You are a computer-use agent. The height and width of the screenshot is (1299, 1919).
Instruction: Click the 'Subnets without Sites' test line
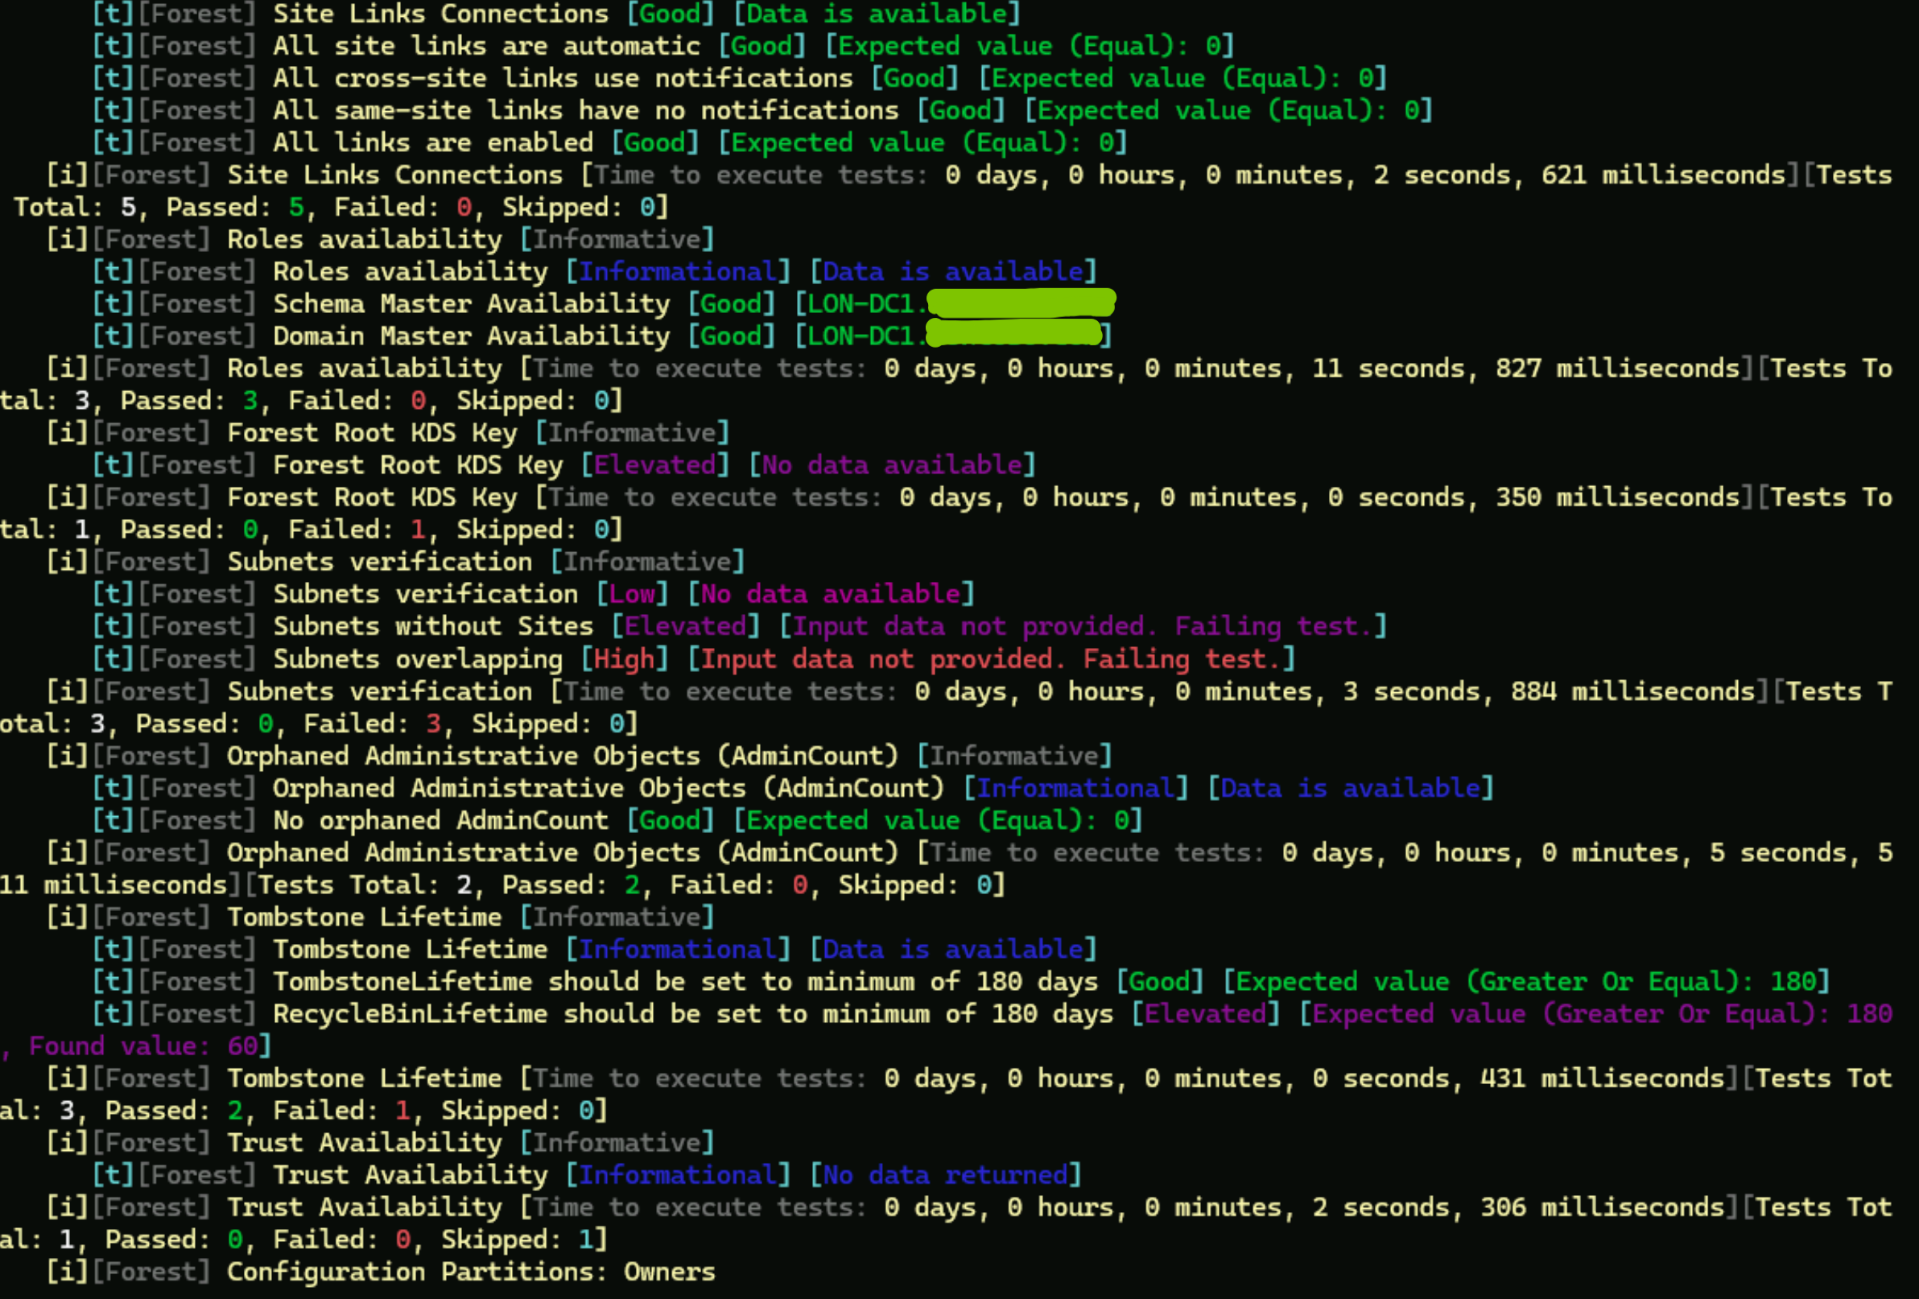433,626
